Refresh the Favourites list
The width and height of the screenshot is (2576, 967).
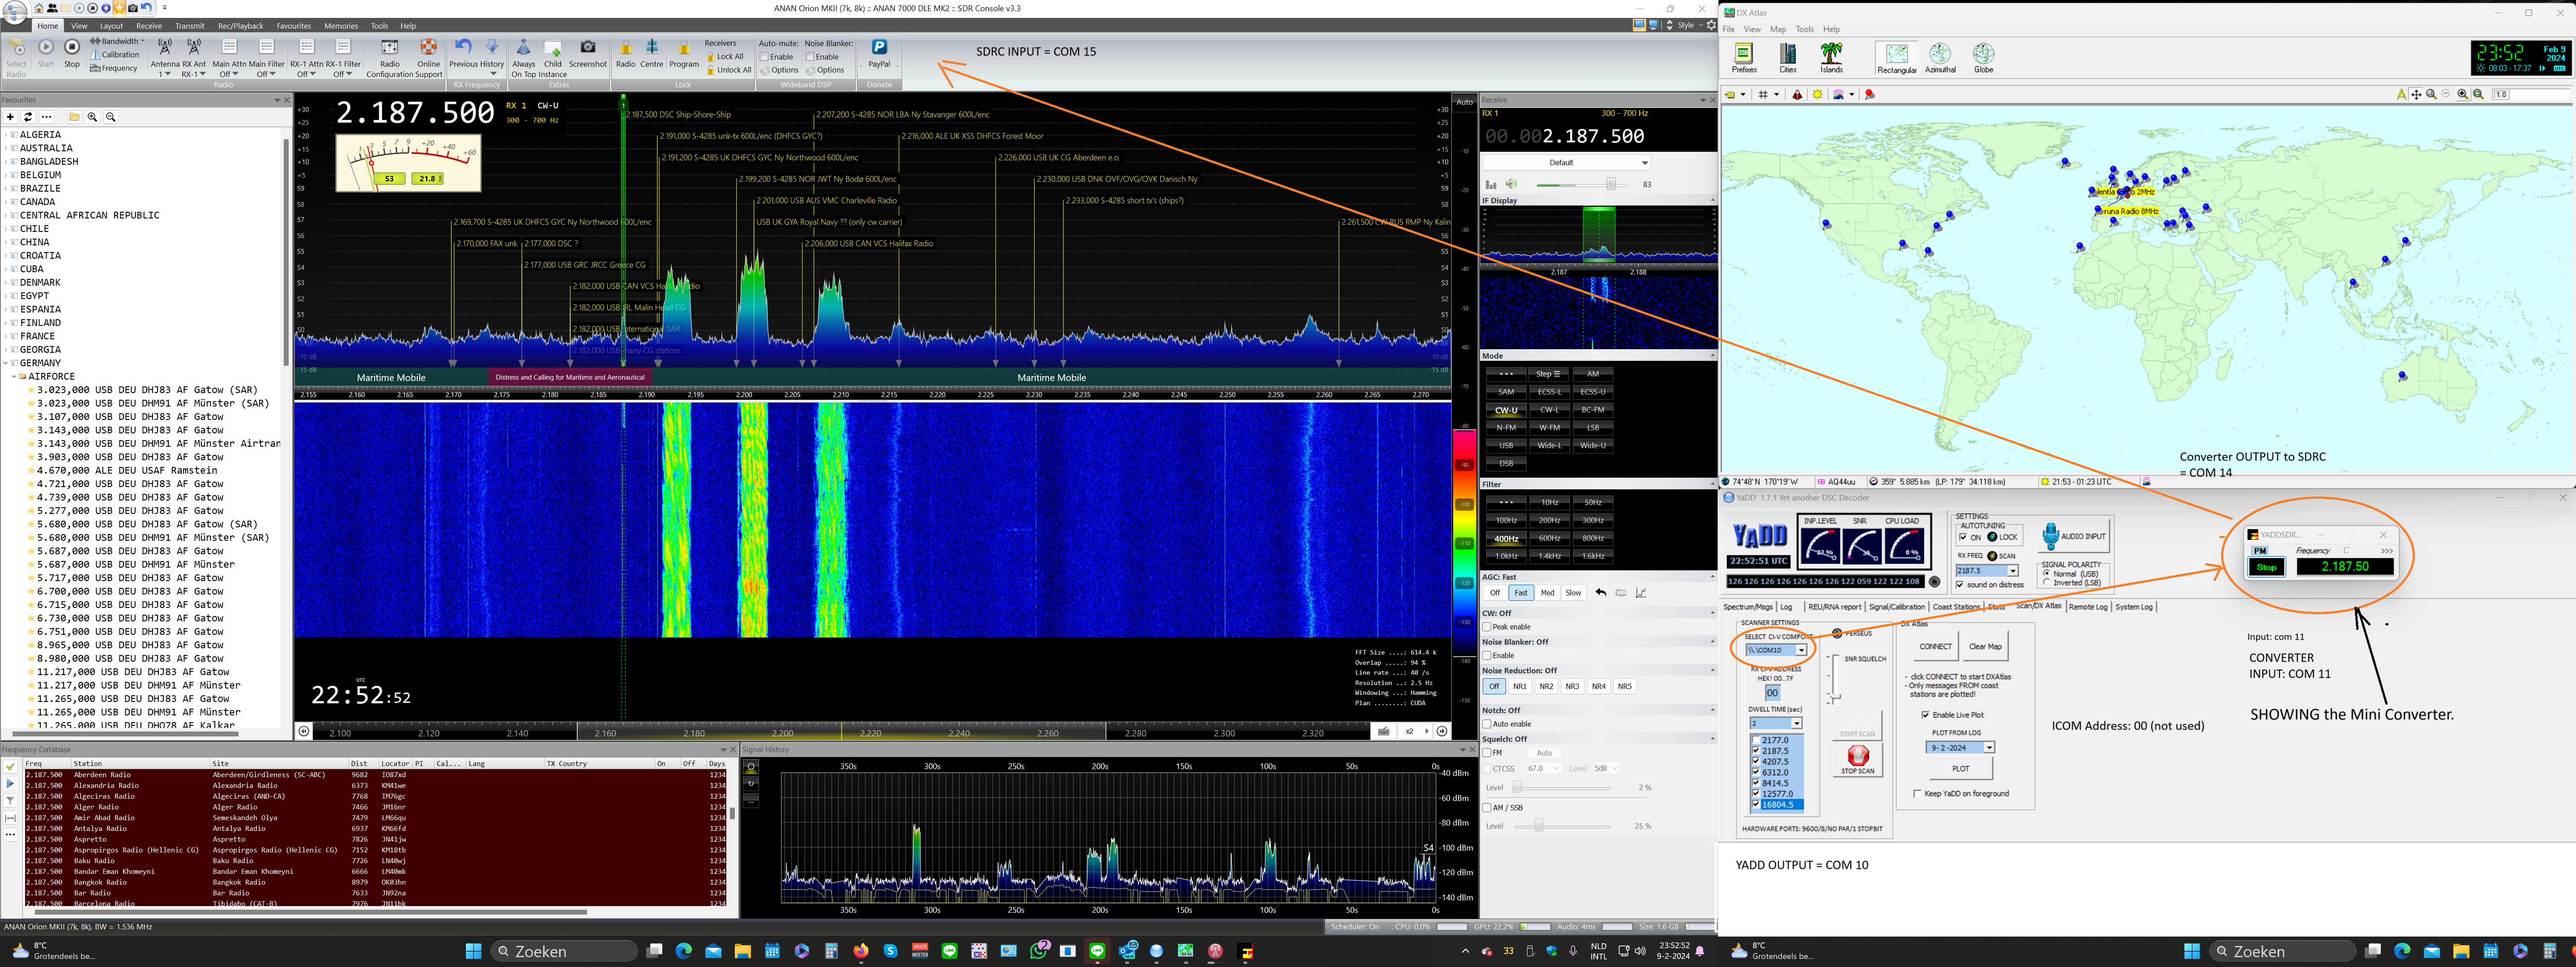click(x=28, y=117)
